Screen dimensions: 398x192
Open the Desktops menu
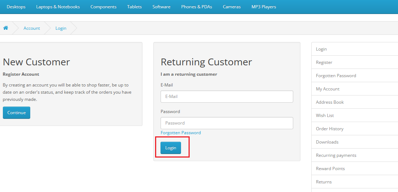point(16,7)
